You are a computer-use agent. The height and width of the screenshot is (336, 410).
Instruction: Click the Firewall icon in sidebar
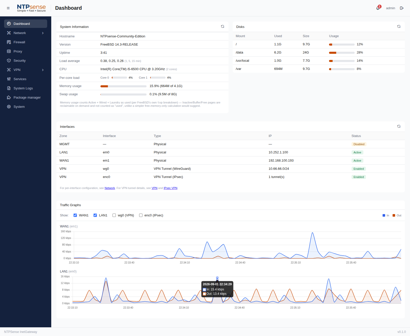pyautogui.click(x=9, y=42)
